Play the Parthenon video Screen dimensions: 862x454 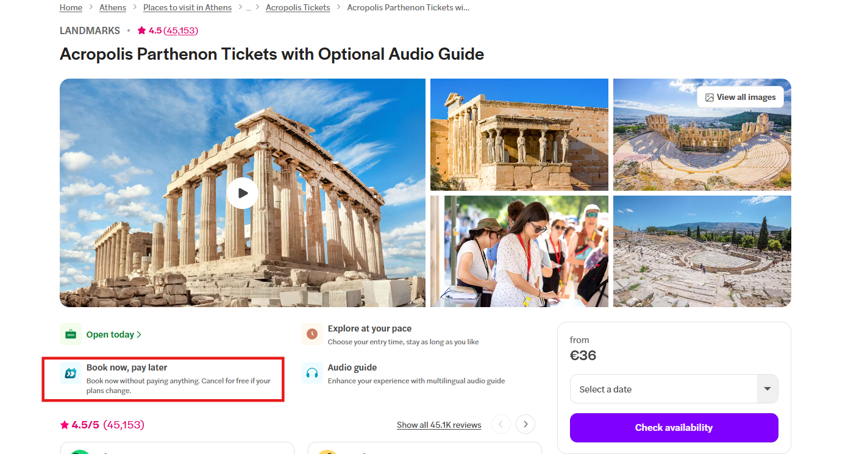point(242,193)
